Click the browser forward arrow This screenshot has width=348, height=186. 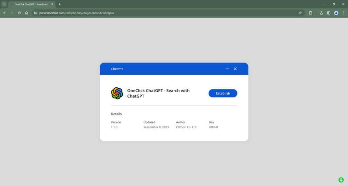click(12, 13)
